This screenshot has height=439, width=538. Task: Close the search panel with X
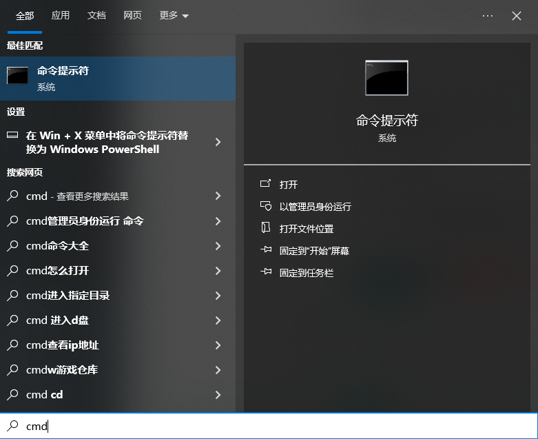(517, 16)
